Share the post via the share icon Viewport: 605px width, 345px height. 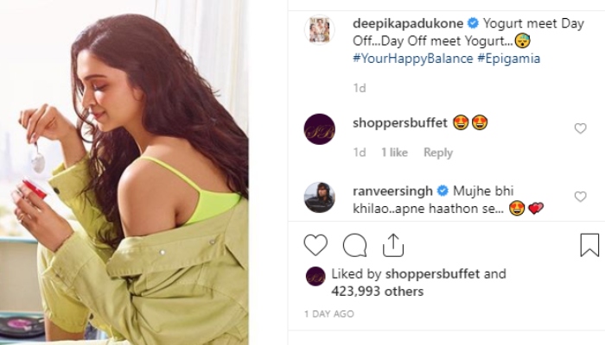[x=393, y=245]
